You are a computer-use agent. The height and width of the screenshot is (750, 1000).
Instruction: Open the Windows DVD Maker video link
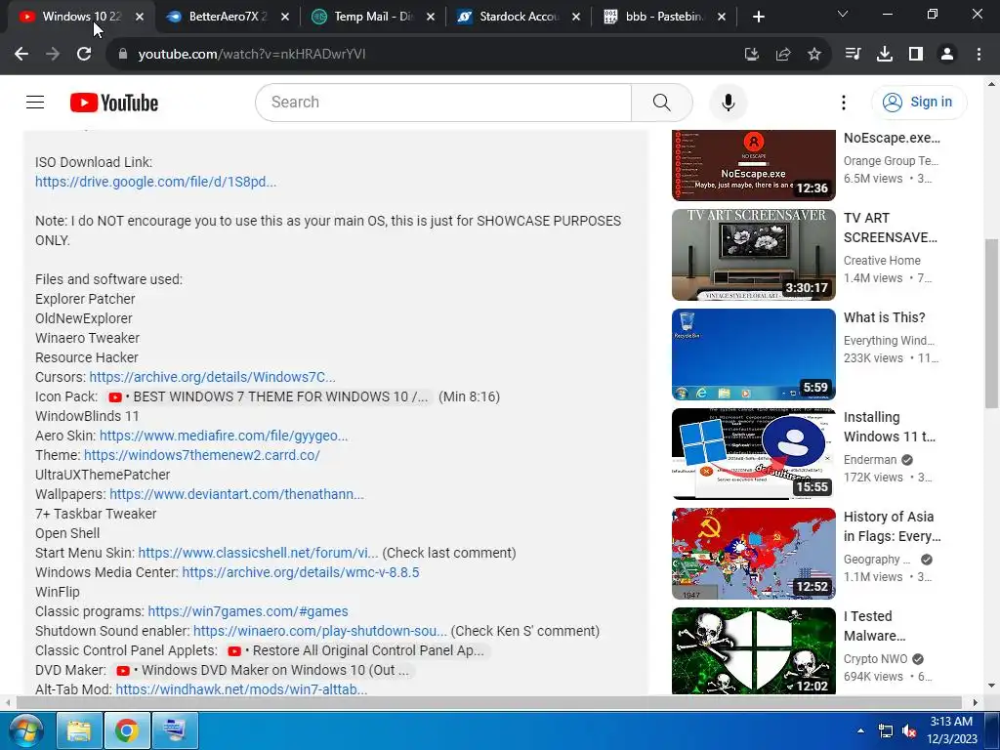coord(263,670)
